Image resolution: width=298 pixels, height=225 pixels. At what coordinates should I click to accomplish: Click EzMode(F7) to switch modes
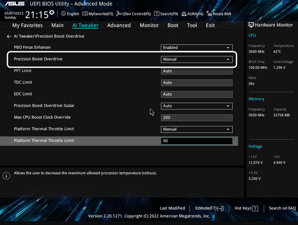coord(209,208)
